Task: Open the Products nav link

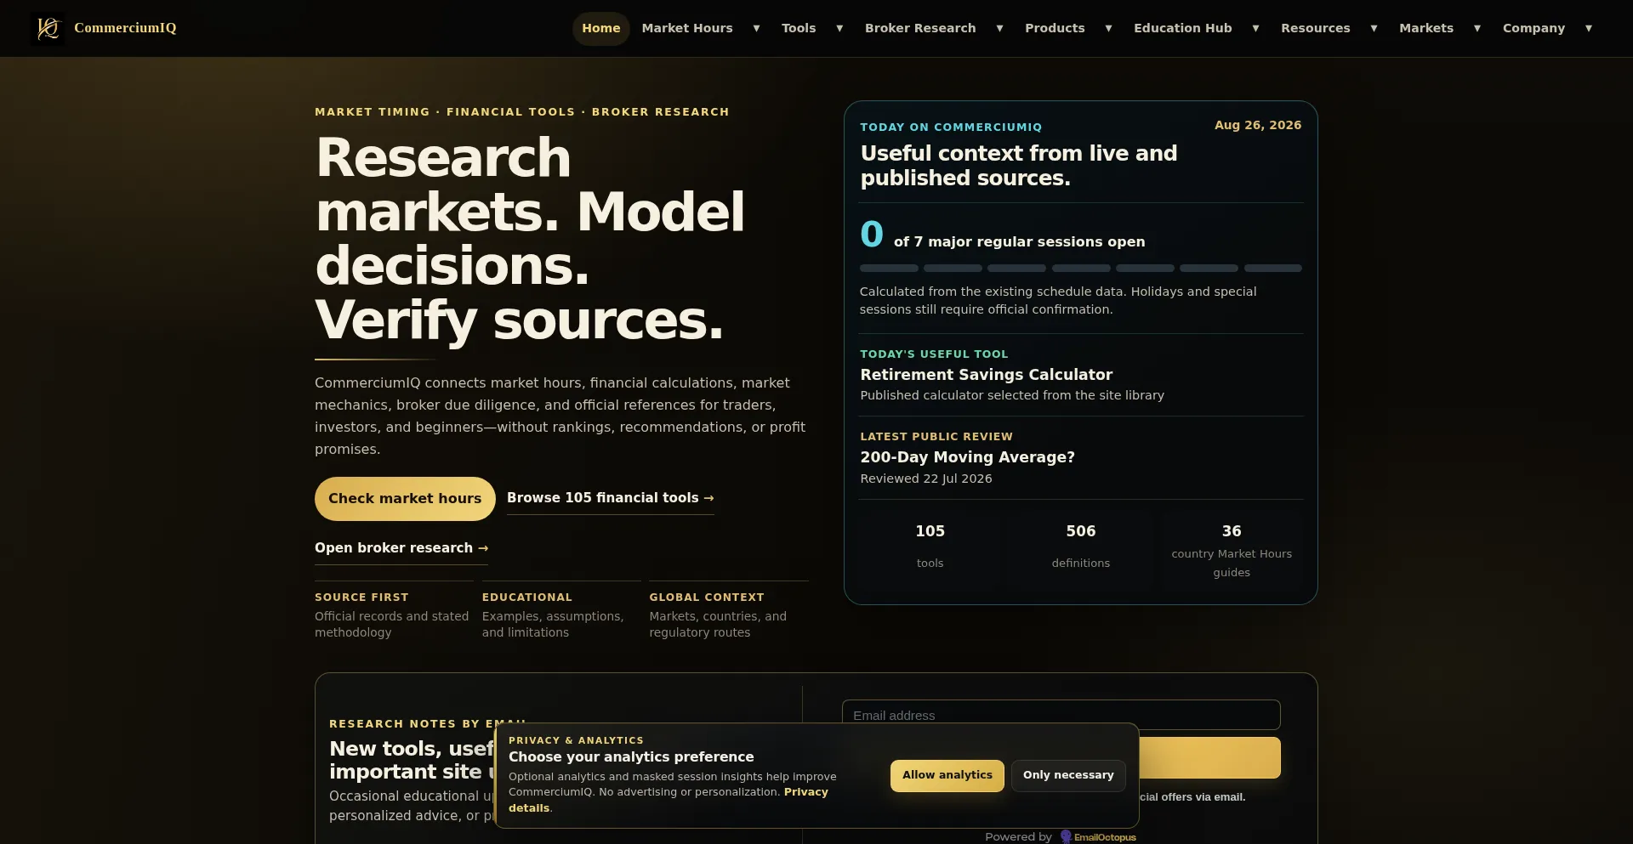Action: click(x=1055, y=28)
